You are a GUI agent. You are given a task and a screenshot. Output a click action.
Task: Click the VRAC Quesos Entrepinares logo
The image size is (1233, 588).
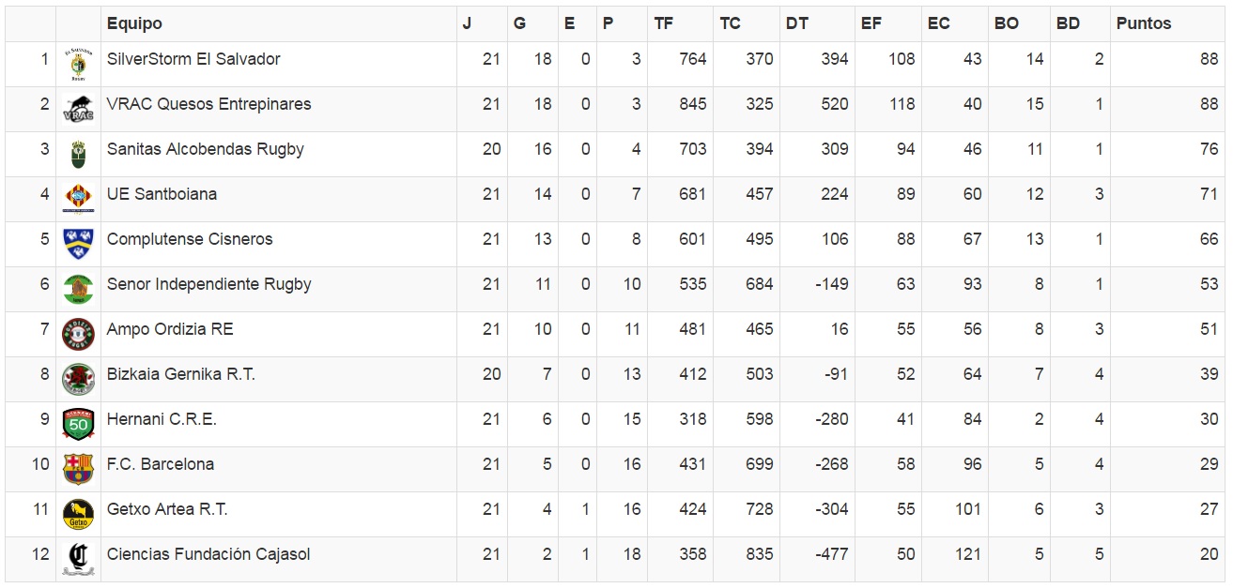(78, 110)
